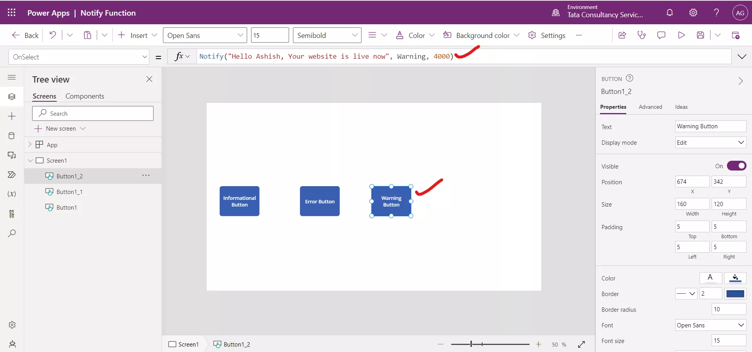Toggle the Visible switch off

(737, 166)
